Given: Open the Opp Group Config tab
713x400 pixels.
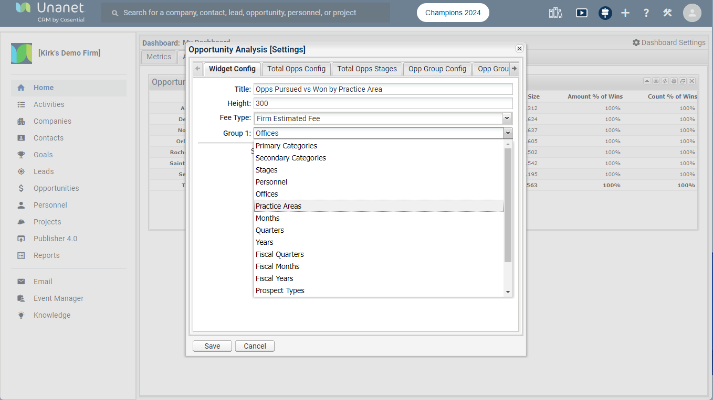Looking at the screenshot, I should coord(437,69).
